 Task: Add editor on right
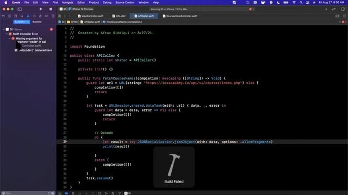pyautogui.click(x=344, y=16)
